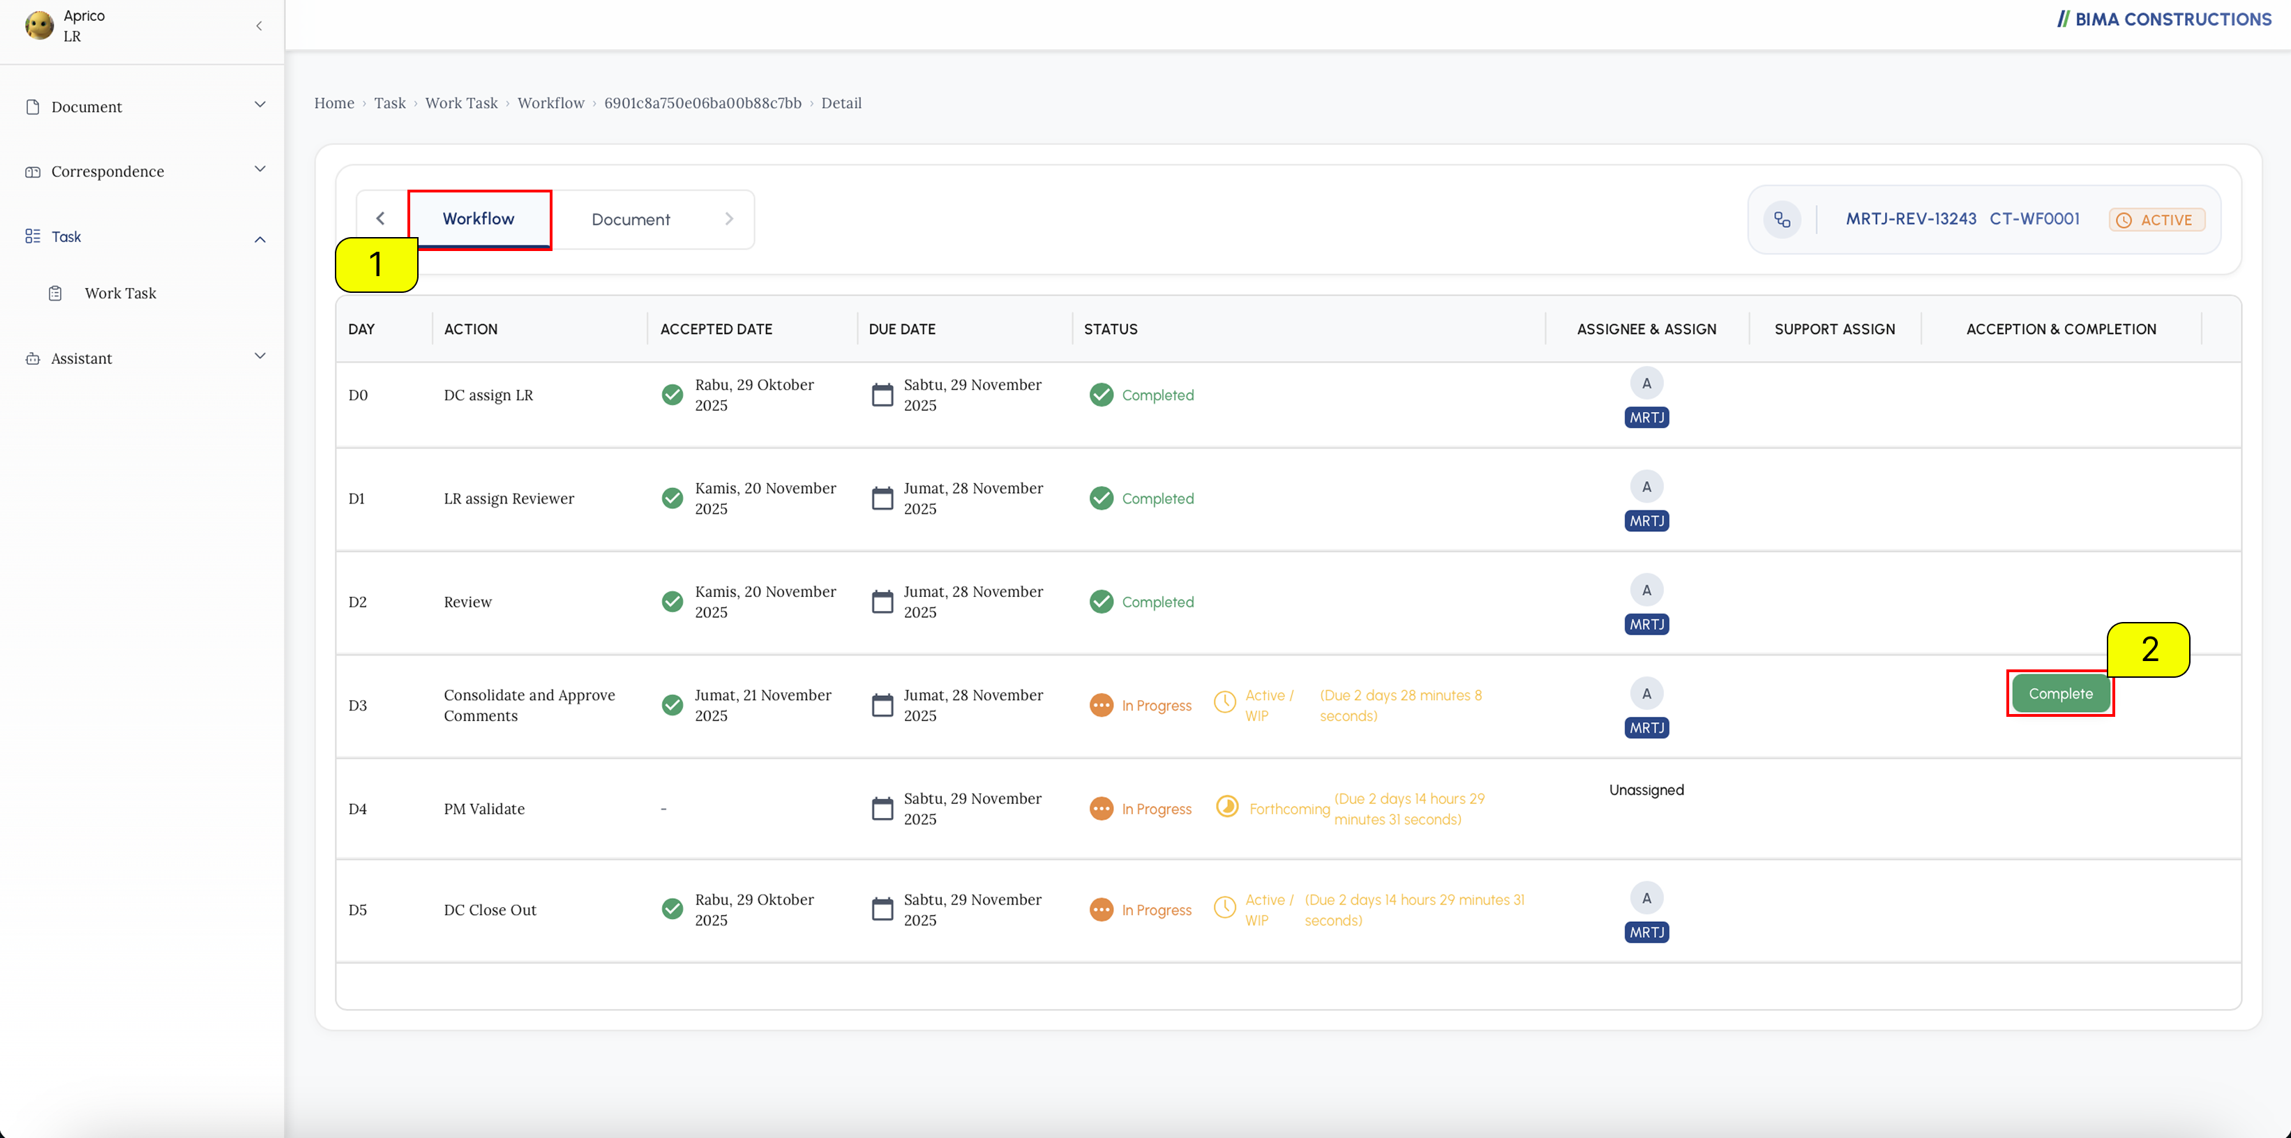Image resolution: width=2291 pixels, height=1138 pixels.
Task: Click the Task list icon in sidebar
Action: pos(33,236)
